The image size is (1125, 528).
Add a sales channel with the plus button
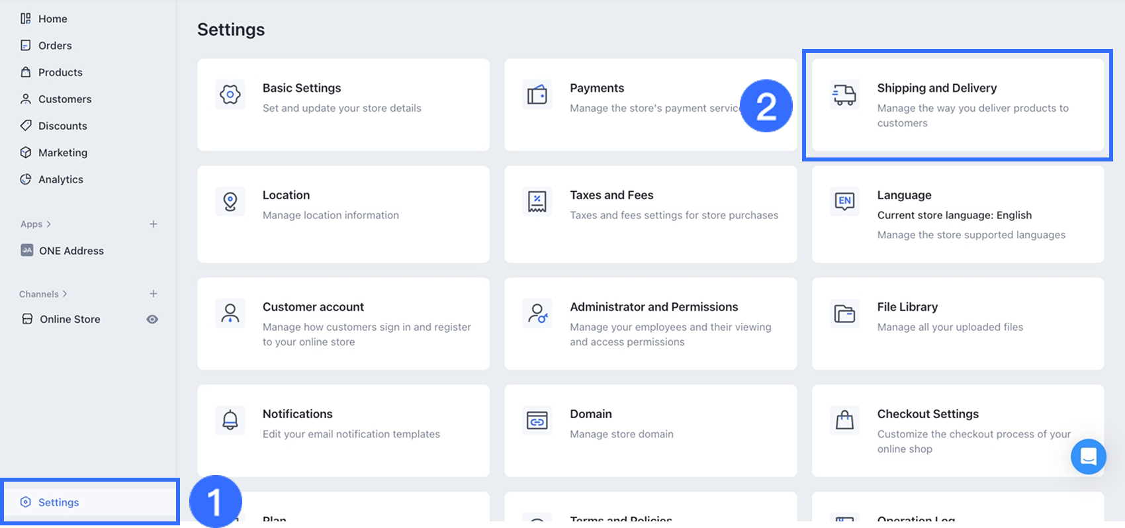pos(154,294)
